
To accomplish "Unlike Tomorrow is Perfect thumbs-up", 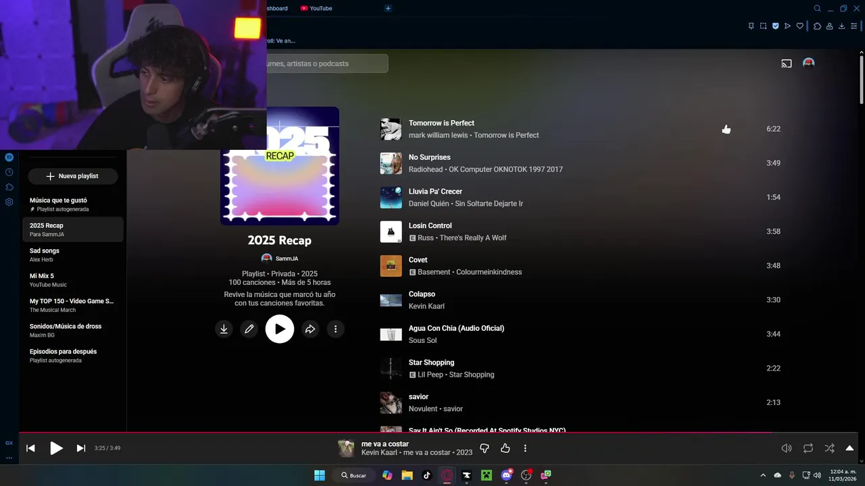I will tap(726, 129).
